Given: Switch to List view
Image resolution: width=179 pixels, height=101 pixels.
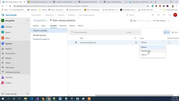Looking at the screenshot, I should click(167, 33).
